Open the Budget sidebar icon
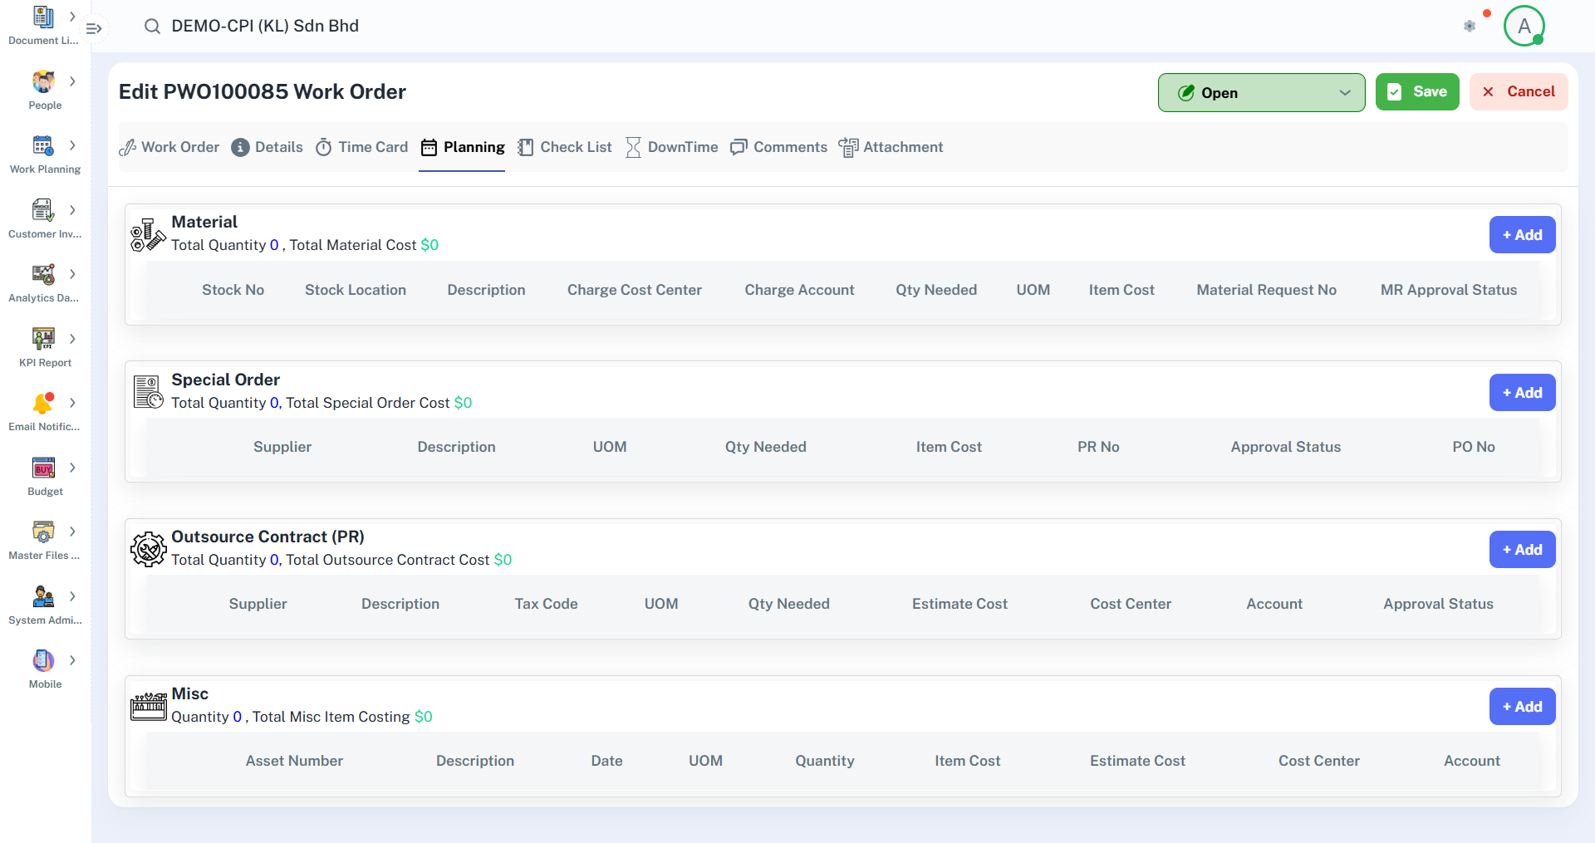The height and width of the screenshot is (843, 1595). [43, 468]
